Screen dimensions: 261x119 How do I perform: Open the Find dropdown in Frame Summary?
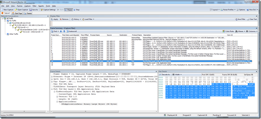pyautogui.click(x=55, y=31)
